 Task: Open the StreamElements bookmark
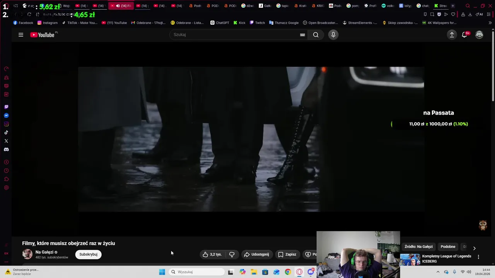click(360, 23)
